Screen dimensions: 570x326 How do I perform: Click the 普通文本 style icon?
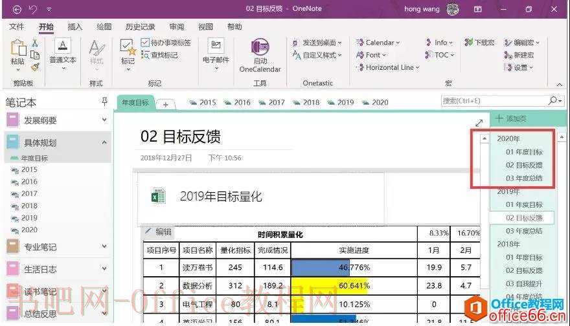point(63,47)
